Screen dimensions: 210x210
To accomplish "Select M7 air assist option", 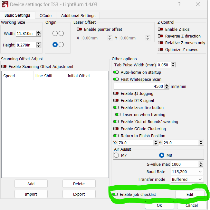I will (116, 155).
